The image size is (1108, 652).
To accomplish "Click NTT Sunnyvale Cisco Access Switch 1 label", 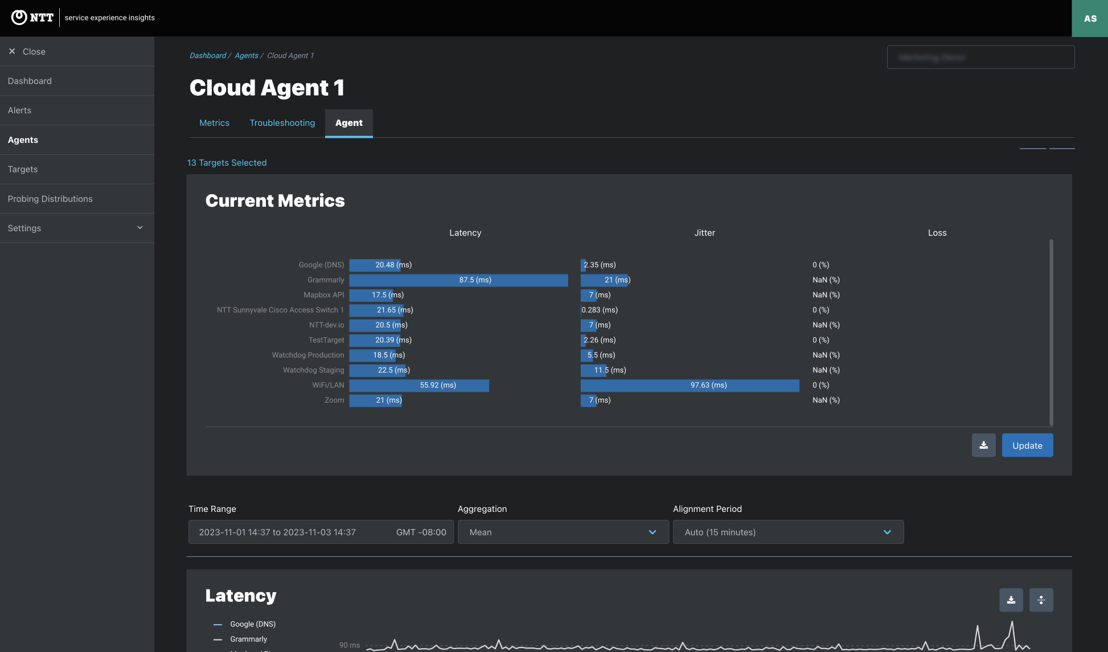I will point(280,310).
